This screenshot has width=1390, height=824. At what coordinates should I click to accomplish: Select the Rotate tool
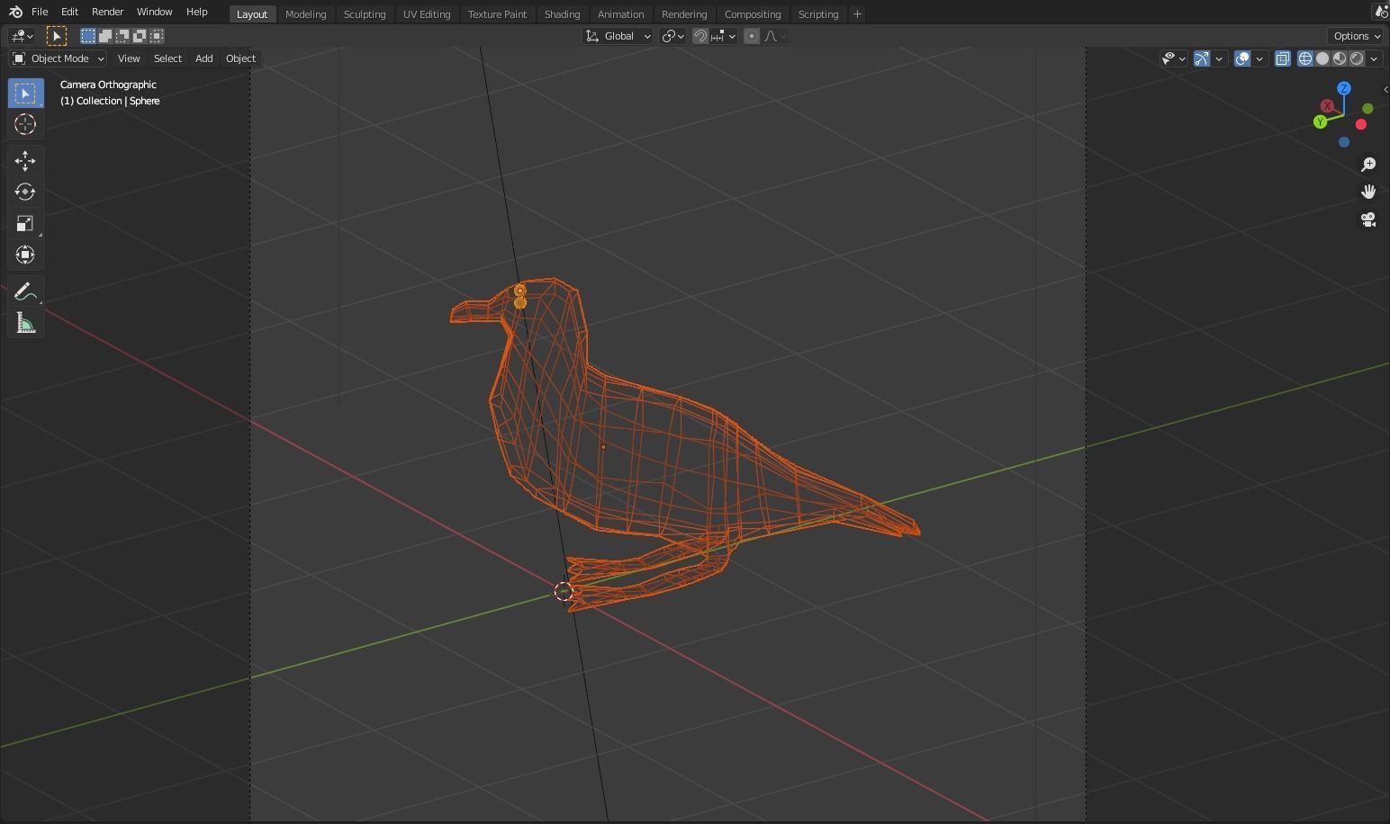(25, 192)
